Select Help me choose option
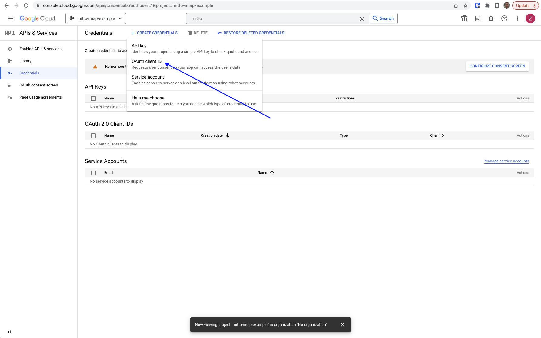 tap(195, 101)
